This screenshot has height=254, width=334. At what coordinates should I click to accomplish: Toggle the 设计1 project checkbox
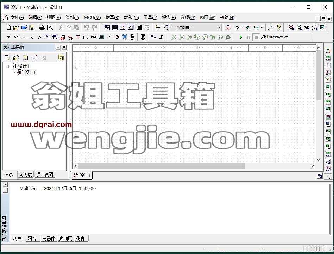point(14,66)
